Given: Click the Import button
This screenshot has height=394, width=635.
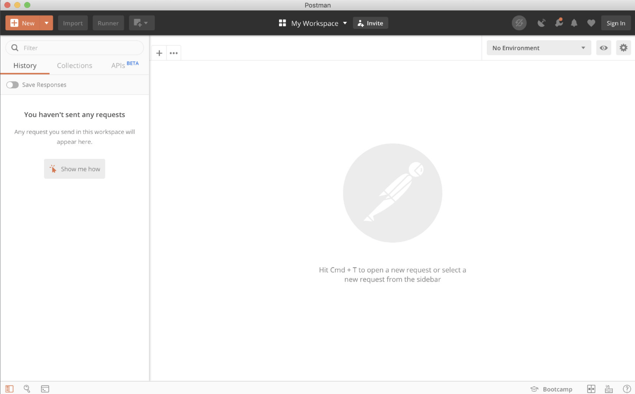Looking at the screenshot, I should click(x=73, y=23).
